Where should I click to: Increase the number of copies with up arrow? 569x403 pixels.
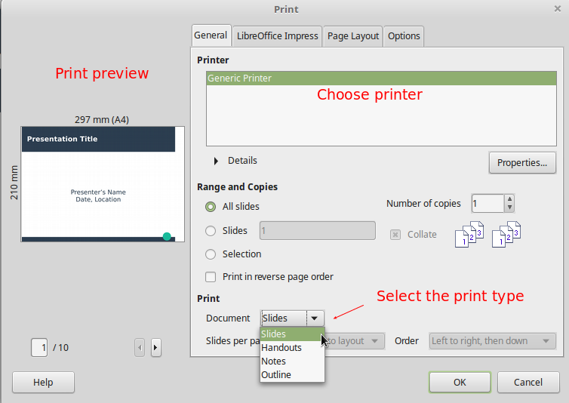510,199
